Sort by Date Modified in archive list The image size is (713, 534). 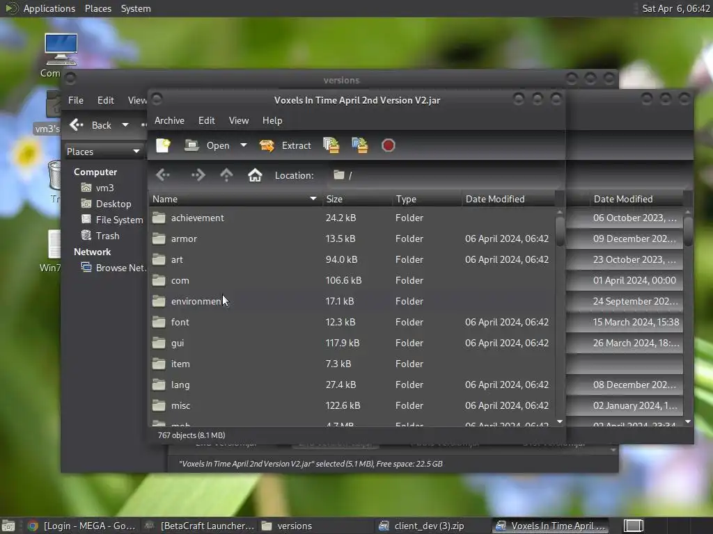tap(508, 199)
